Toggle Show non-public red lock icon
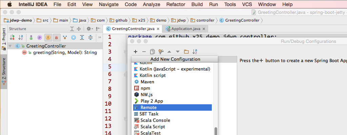The width and height of the screenshot is (347, 135). pyautogui.click(x=57, y=38)
